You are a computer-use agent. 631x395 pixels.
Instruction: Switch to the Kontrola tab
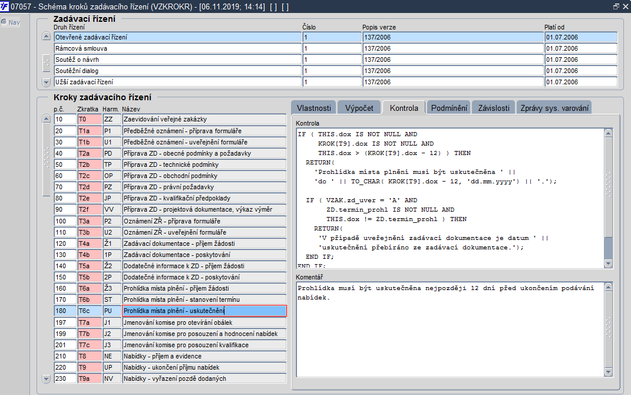[404, 108]
